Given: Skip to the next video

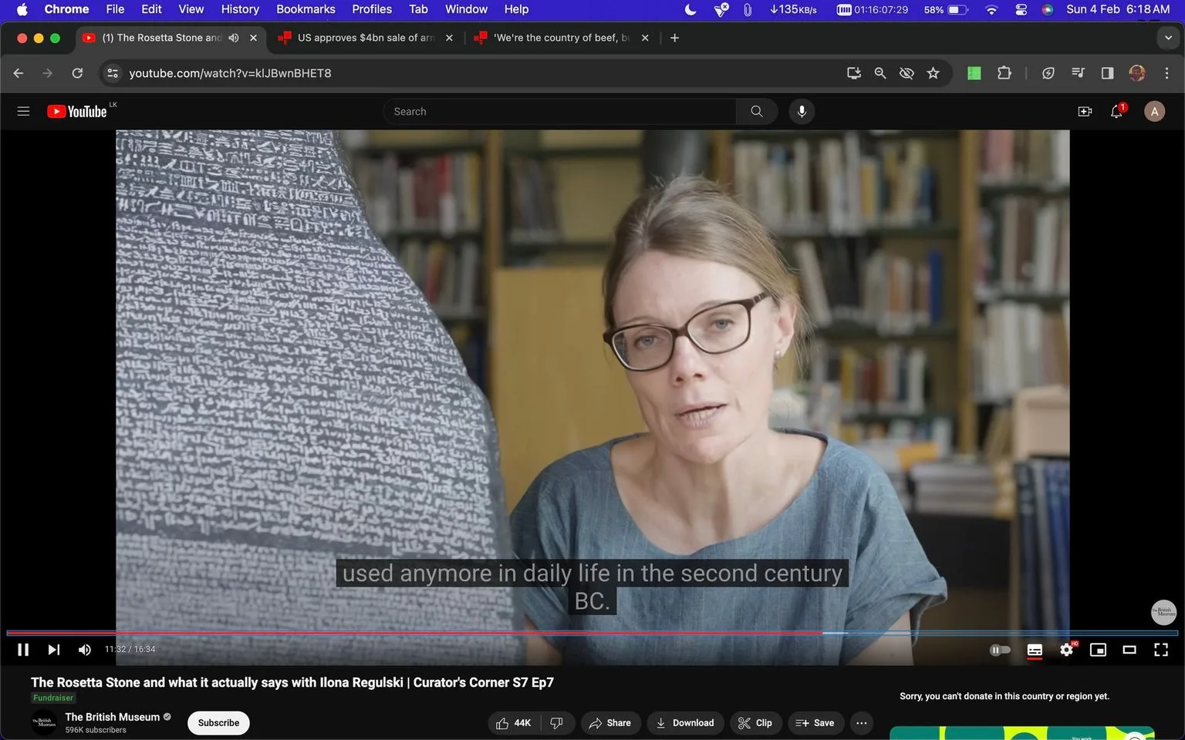Looking at the screenshot, I should [53, 650].
